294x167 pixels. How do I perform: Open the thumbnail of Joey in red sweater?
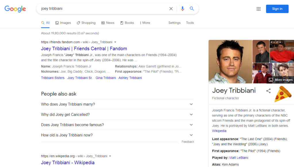(282, 51)
